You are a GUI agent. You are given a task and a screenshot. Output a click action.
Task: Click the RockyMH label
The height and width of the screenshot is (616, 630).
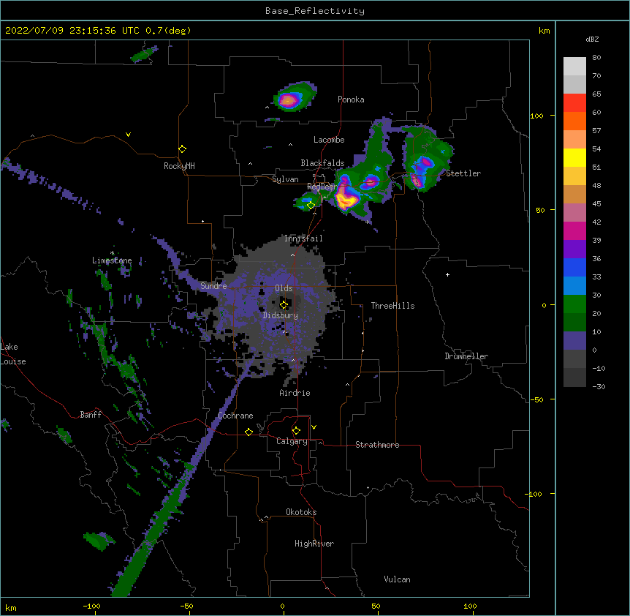(x=179, y=166)
